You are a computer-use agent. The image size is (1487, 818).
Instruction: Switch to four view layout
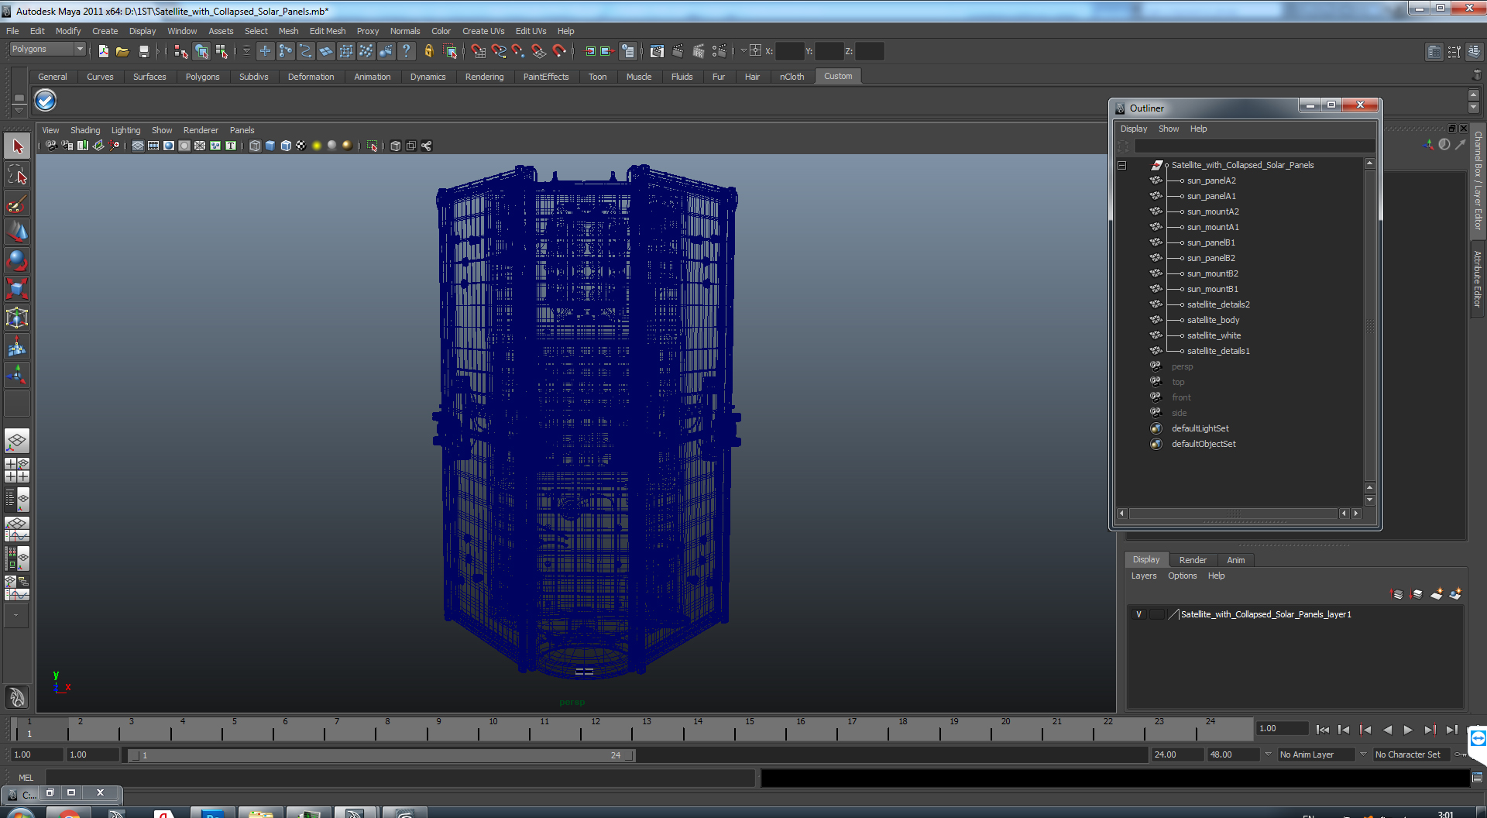click(17, 470)
